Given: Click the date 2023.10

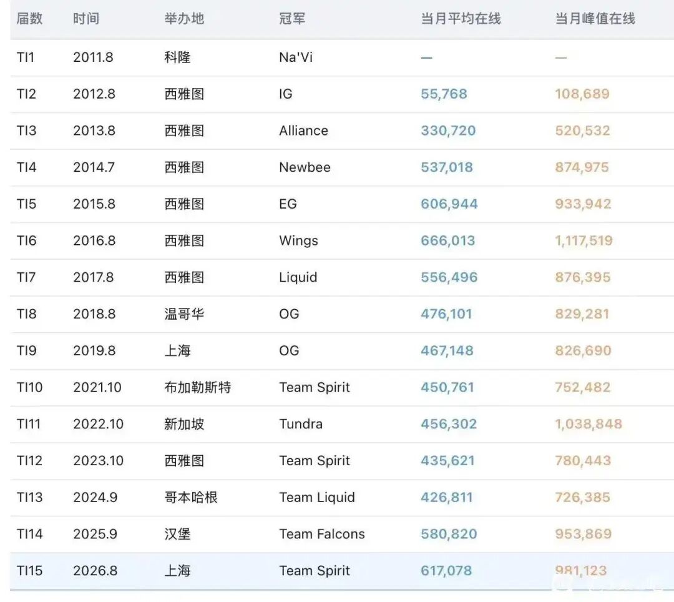Looking at the screenshot, I should coord(98,460).
